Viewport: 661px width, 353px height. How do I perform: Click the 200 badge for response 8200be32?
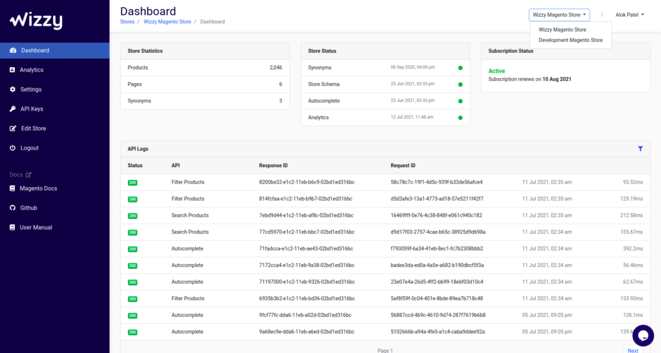(132, 183)
